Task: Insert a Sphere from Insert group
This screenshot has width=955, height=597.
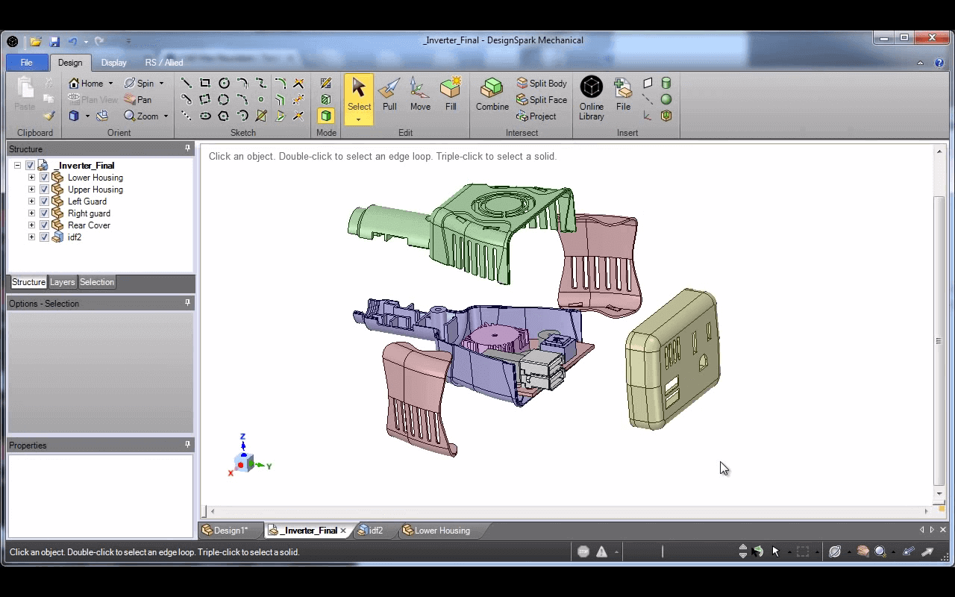Action: pos(666,99)
